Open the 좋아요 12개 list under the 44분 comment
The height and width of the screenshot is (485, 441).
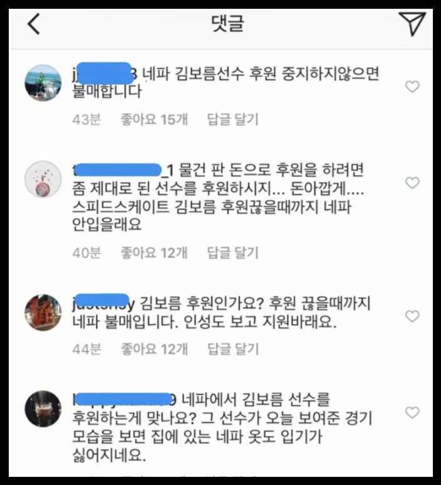[x=154, y=349]
